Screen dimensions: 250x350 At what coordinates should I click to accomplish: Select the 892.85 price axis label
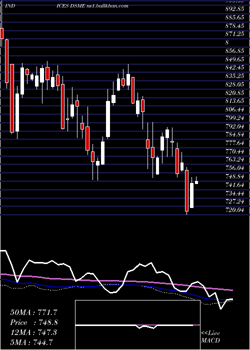[234, 9]
